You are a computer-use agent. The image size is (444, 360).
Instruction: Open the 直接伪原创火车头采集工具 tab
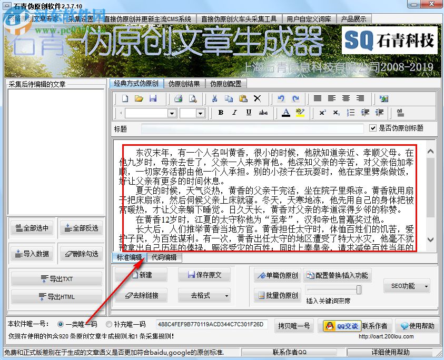tap(239, 19)
